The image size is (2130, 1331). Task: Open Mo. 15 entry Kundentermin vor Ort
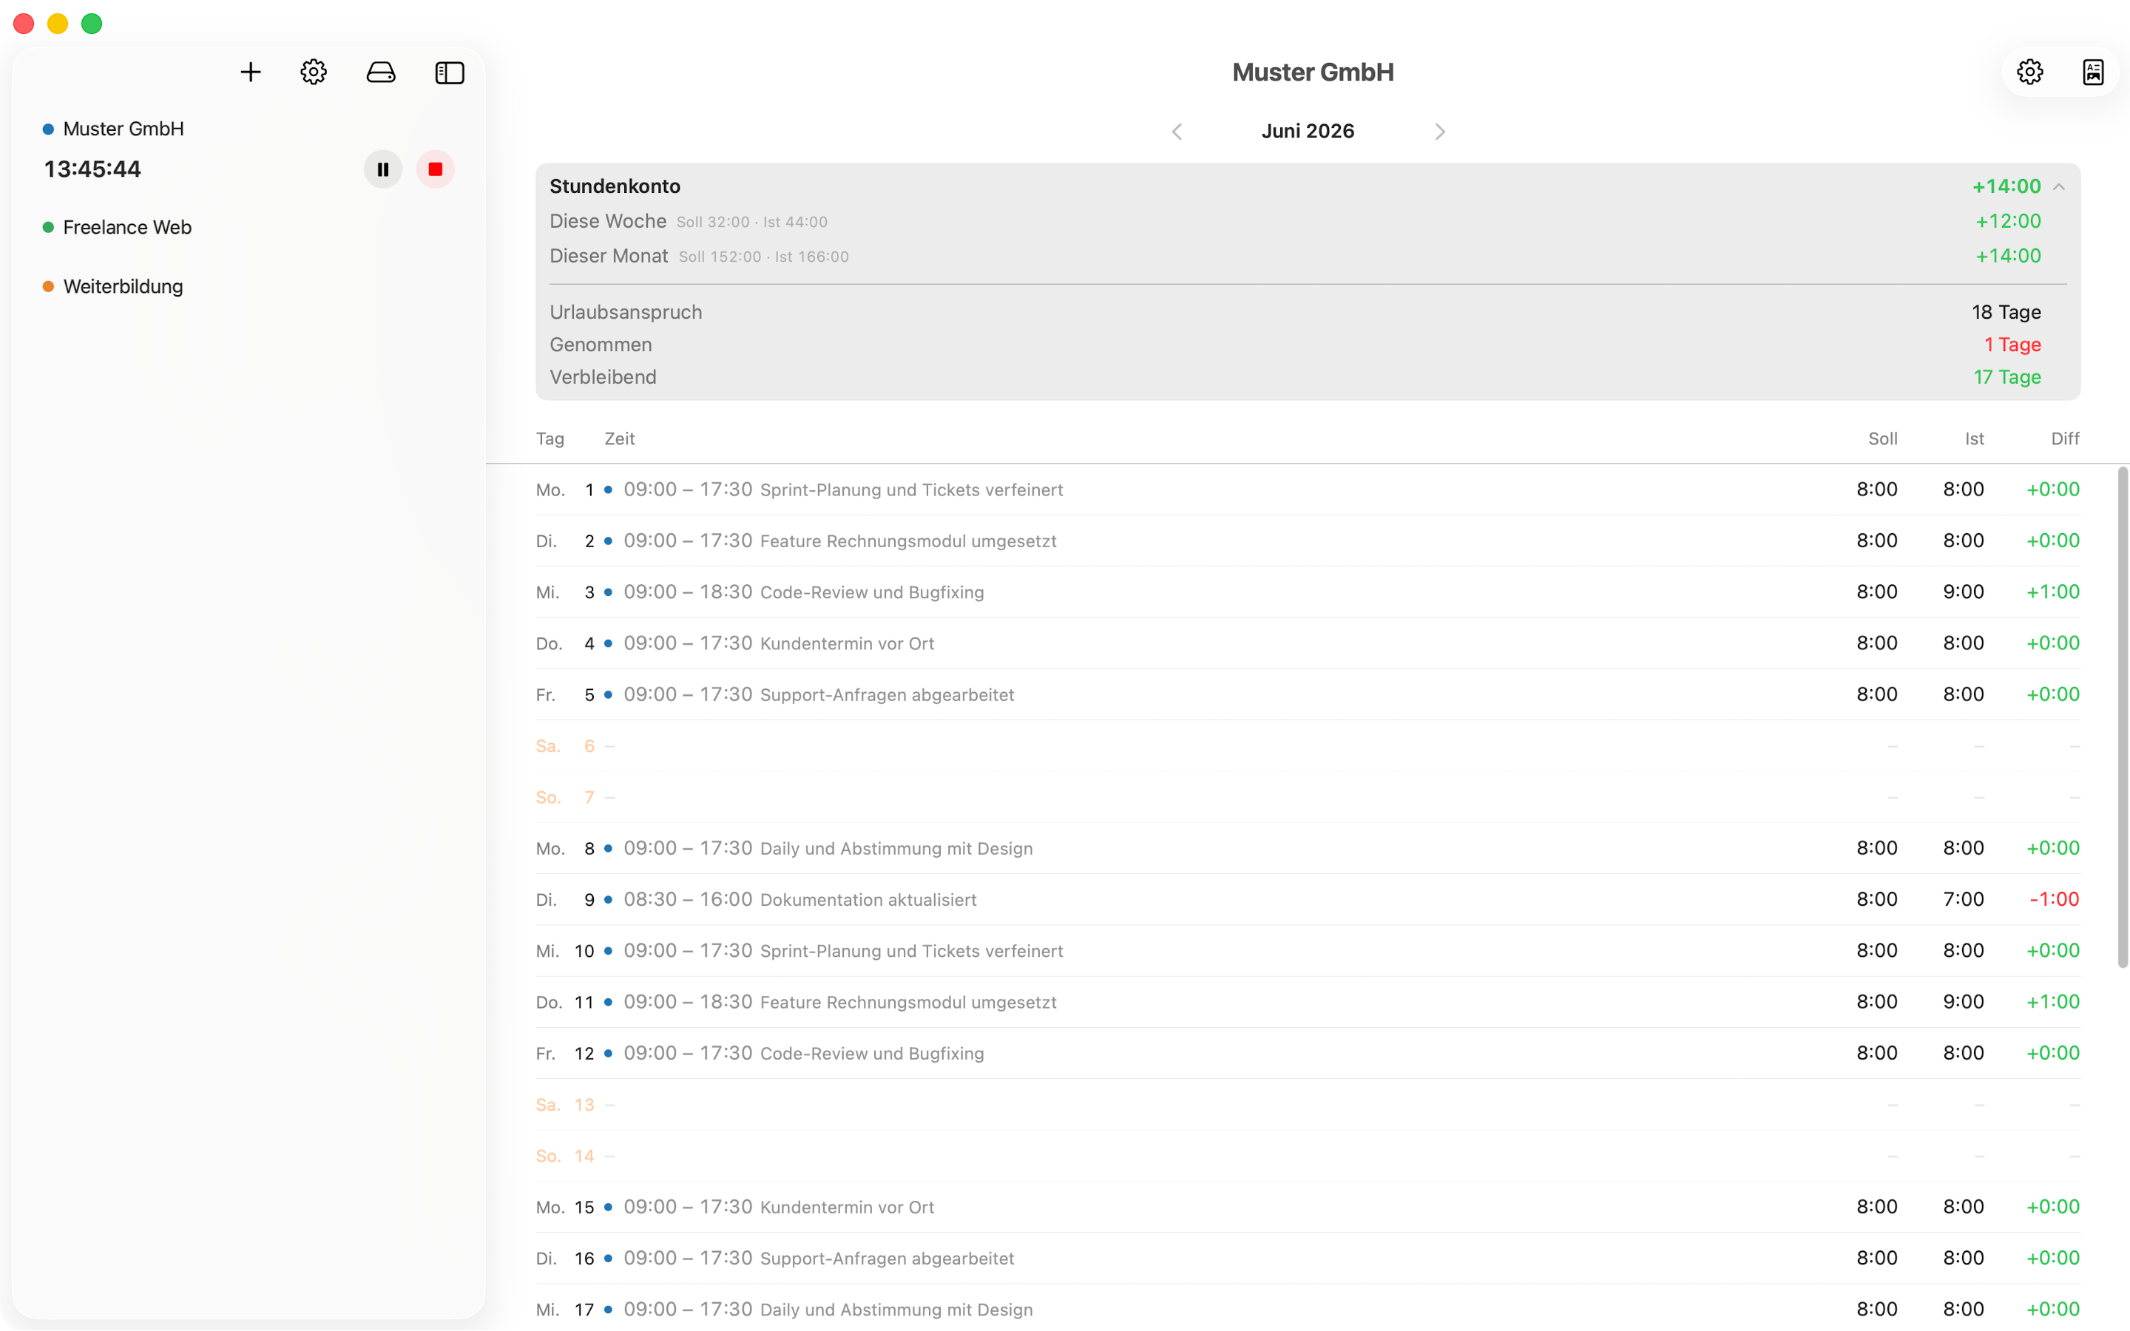pyautogui.click(x=1307, y=1207)
